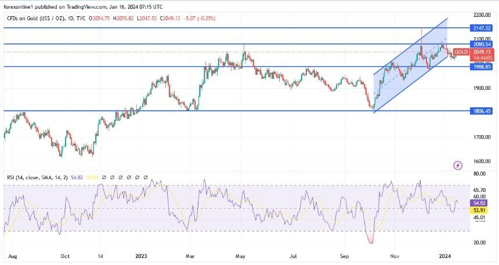Click the Jul label on time axis
The width and height of the screenshot is (499, 265).
tap(294, 256)
